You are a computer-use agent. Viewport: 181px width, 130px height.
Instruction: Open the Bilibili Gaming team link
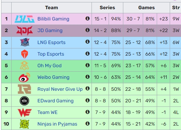point(53,19)
